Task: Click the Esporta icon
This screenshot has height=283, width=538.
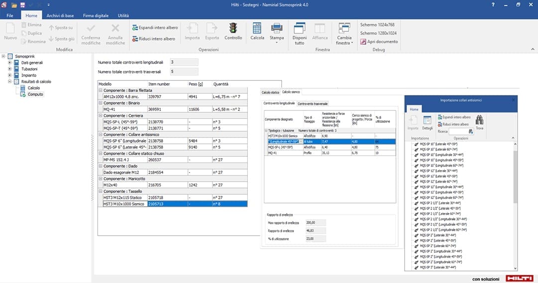Action: click(x=212, y=28)
